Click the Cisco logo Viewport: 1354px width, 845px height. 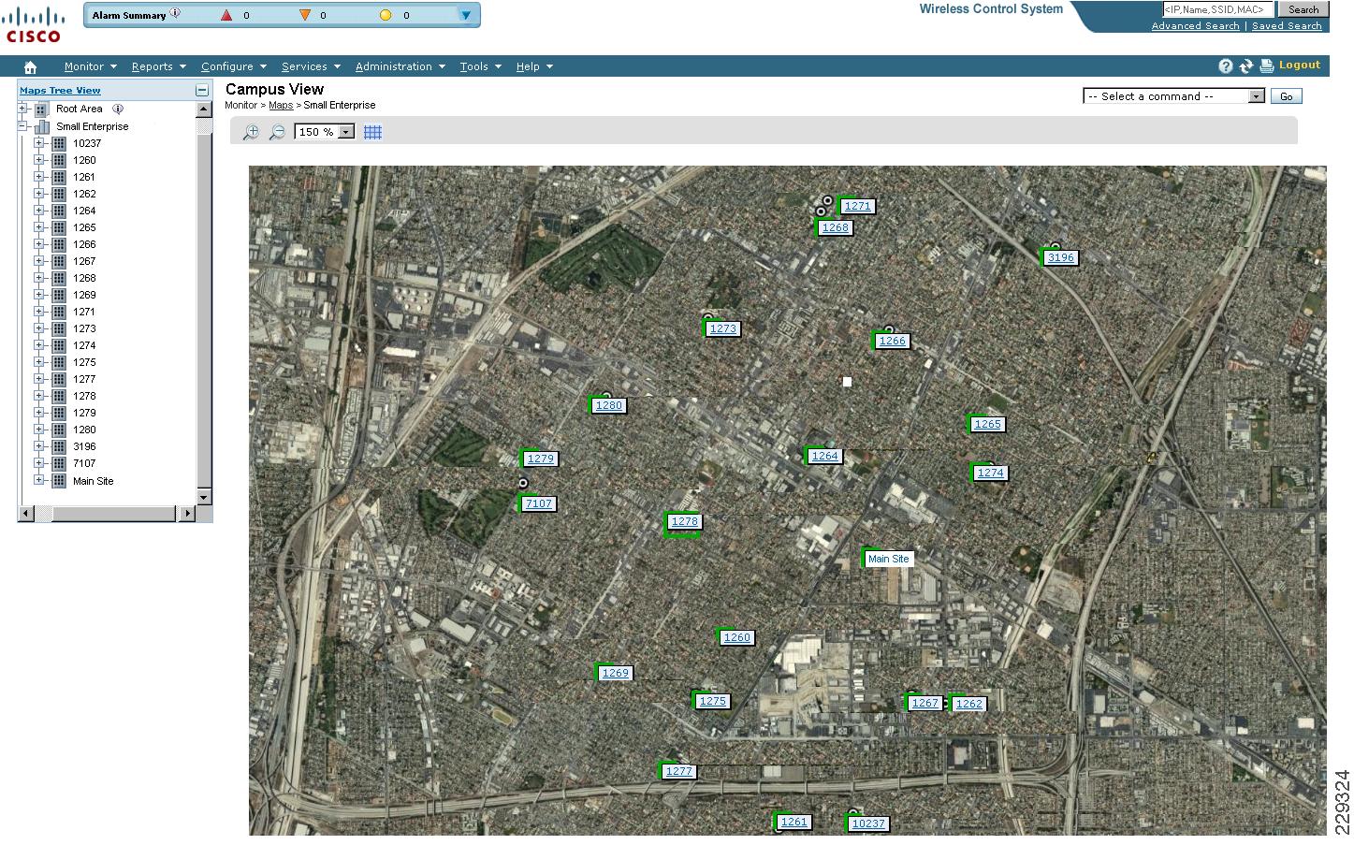point(34,25)
